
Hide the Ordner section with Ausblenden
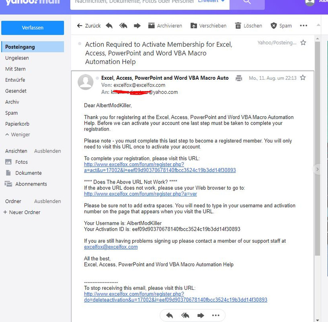coord(47,201)
